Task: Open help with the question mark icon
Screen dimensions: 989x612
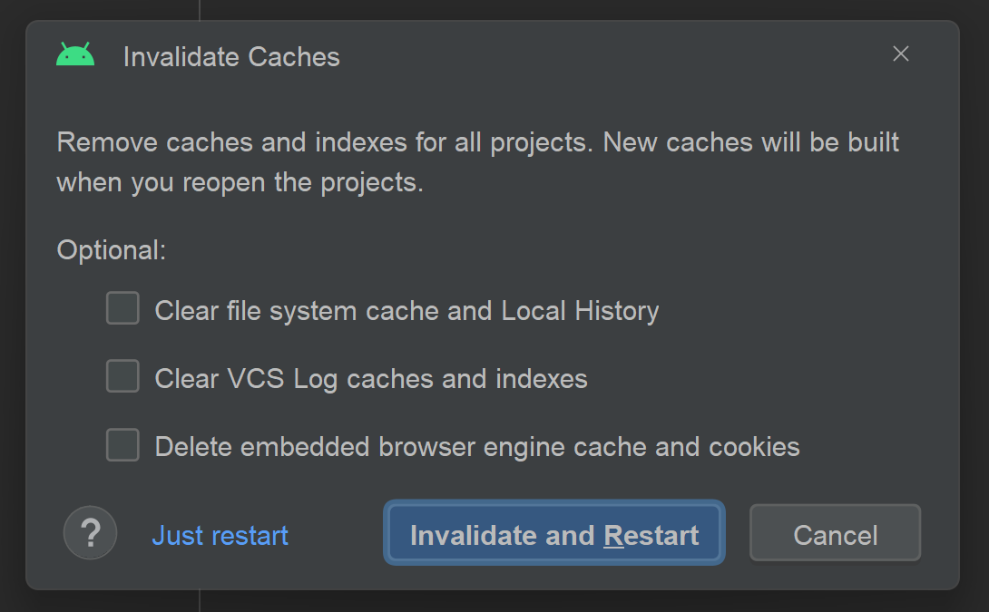Action: tap(90, 532)
